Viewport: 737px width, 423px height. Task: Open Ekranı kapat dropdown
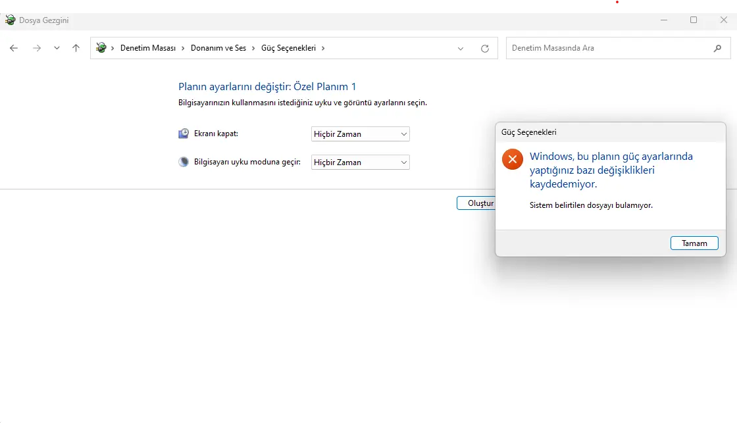coord(361,134)
